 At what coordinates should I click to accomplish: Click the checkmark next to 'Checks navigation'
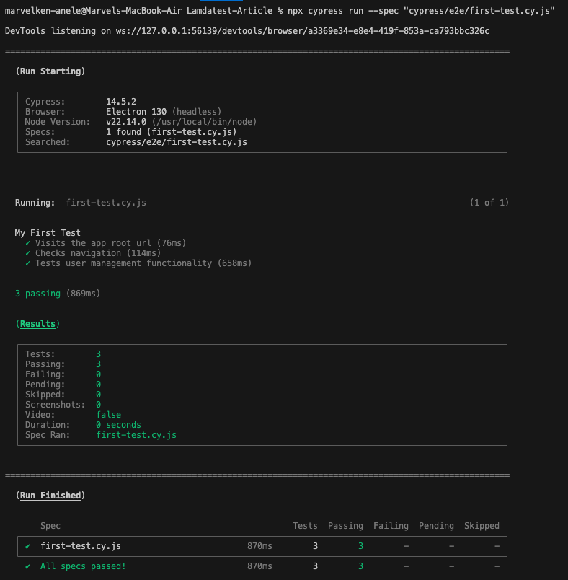click(27, 253)
